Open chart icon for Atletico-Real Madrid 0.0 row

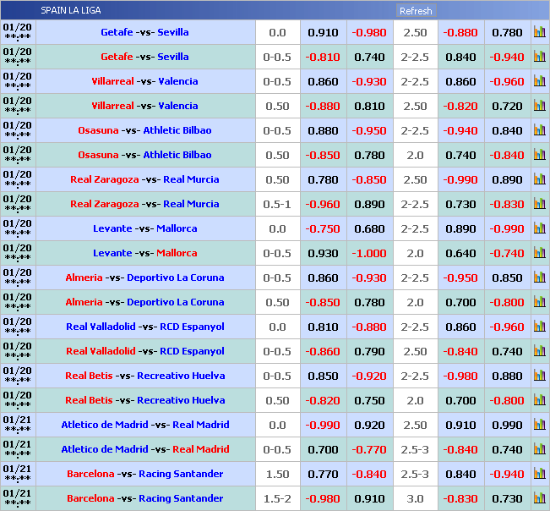coord(539,426)
